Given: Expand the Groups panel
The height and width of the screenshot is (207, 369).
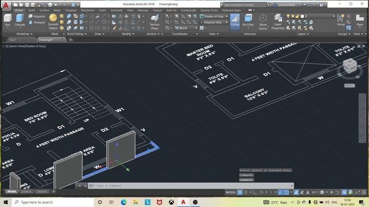Looking at the screenshot, I should click(344, 34).
